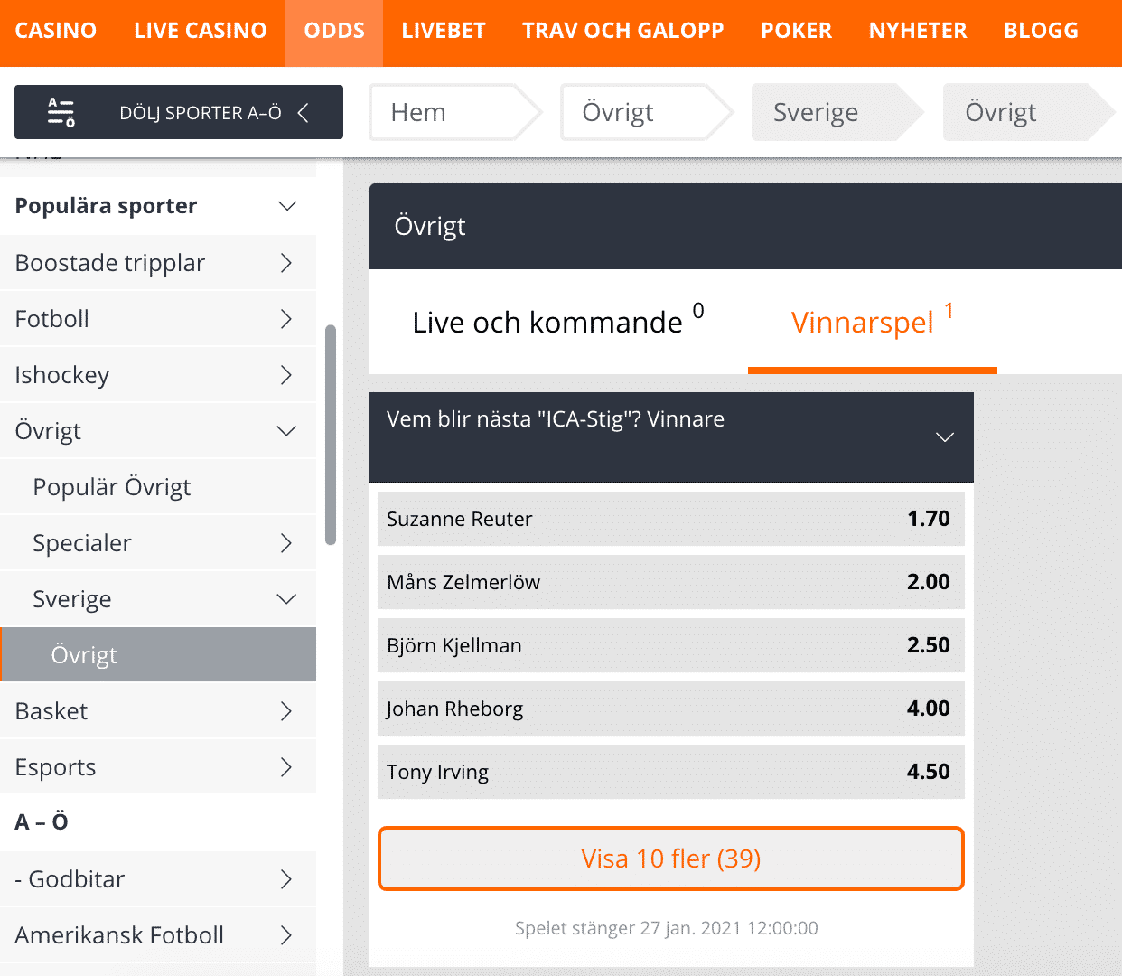Open Basket category chevron

pos(286,711)
